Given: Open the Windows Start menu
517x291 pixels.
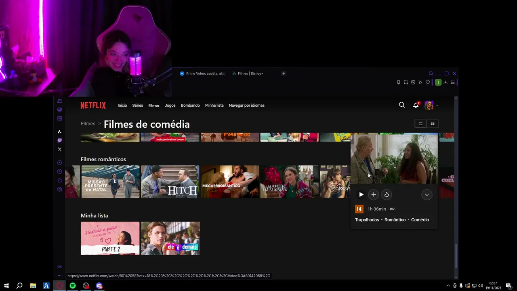Looking at the screenshot, I should (x=6, y=286).
